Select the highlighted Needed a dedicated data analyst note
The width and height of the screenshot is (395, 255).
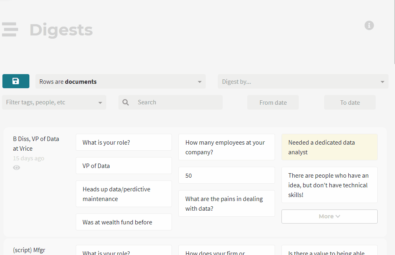coord(329,147)
